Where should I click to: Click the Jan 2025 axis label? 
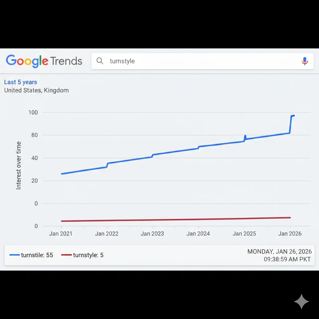[244, 234]
